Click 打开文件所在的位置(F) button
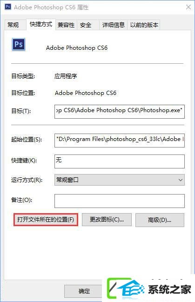This screenshot has width=195, height=302. [46, 220]
